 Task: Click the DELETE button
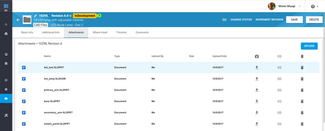(314, 20)
